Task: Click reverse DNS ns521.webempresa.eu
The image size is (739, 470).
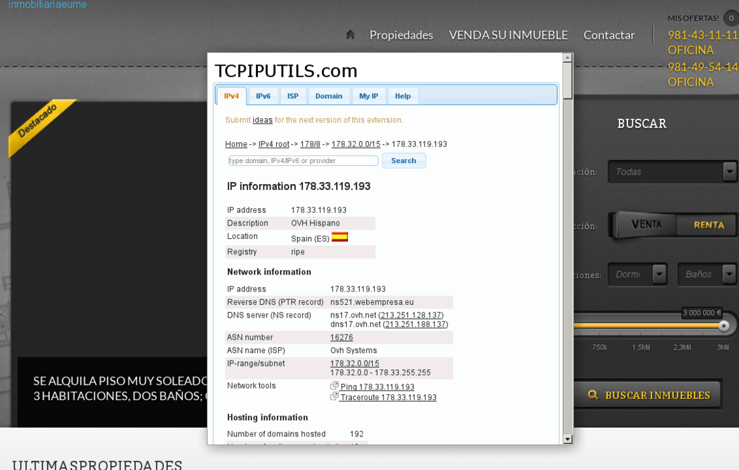Action: 372,302
